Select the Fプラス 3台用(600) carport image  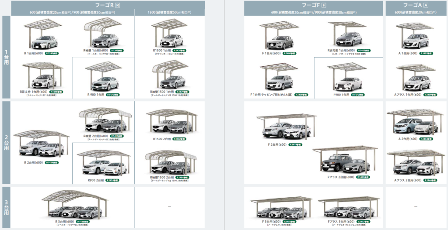pos(348,207)
